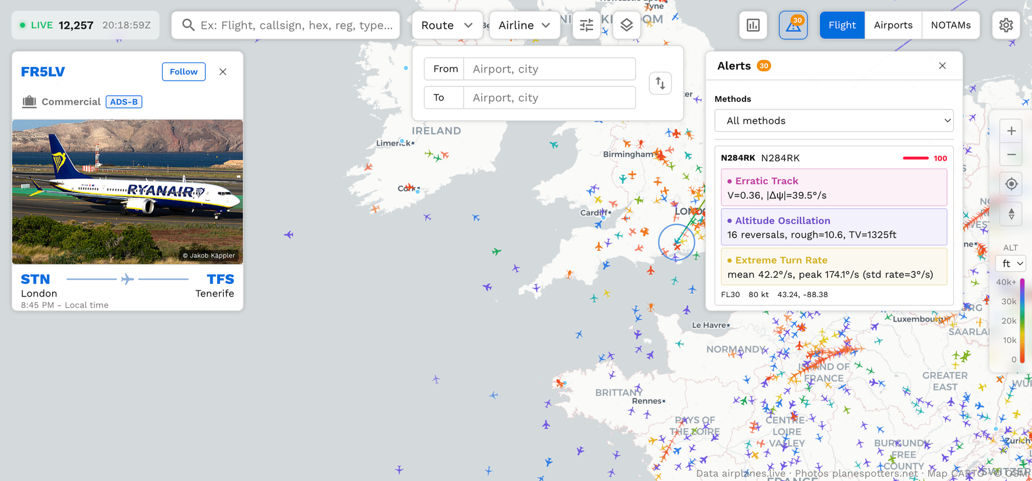Click the Jakob Käppler photo credit
Screen dimensions: 1032x481
pos(209,255)
